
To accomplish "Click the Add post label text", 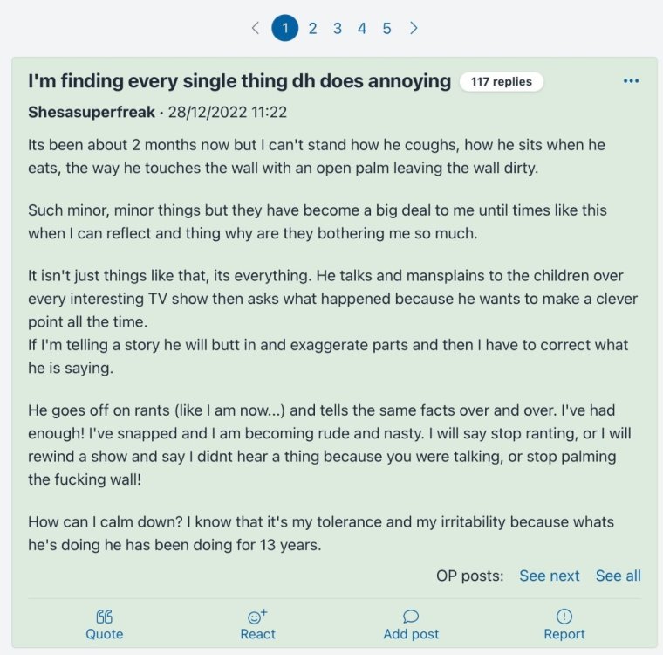I will point(411,634).
